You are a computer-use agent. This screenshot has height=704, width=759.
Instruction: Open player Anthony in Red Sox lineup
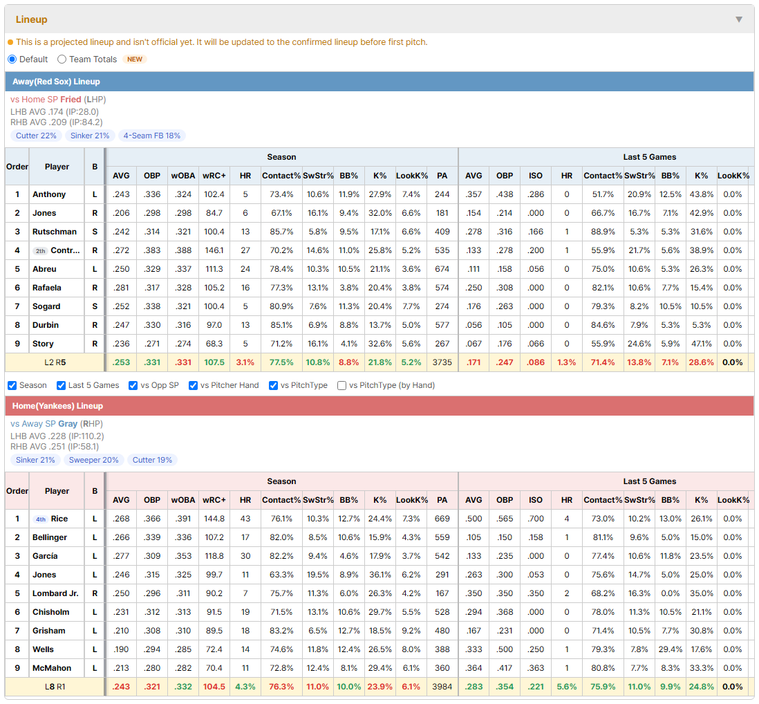(49, 194)
